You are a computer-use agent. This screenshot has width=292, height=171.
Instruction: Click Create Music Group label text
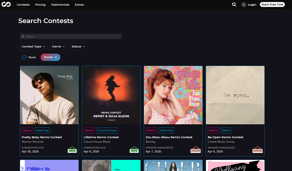(x=221, y=142)
